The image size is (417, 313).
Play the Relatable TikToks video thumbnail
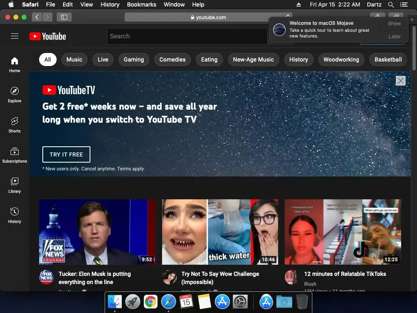[x=342, y=232]
